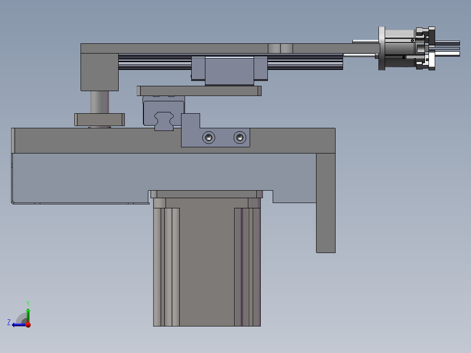Select the linear guide rail profile under the carriage
Viewport: 471px width, 353px height.
tap(164, 121)
